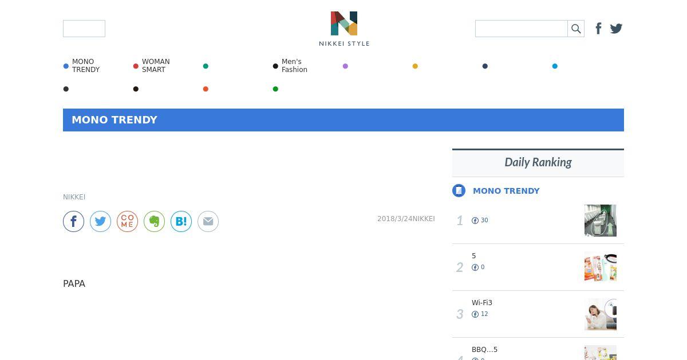Share article on Facebook via round button
The image size is (687, 360).
pyautogui.click(x=73, y=221)
